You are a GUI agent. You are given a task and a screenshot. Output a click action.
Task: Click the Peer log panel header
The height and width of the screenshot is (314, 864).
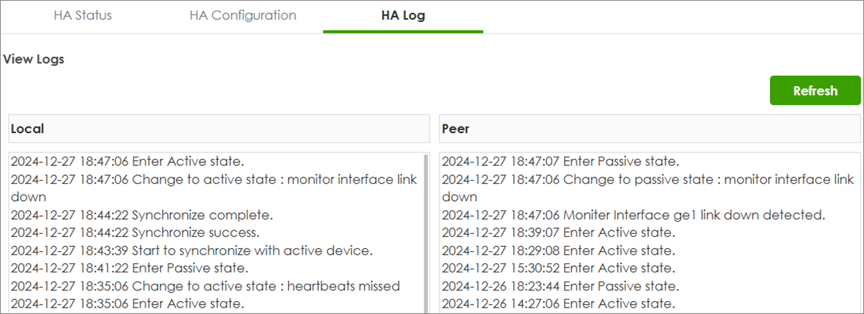click(x=650, y=129)
